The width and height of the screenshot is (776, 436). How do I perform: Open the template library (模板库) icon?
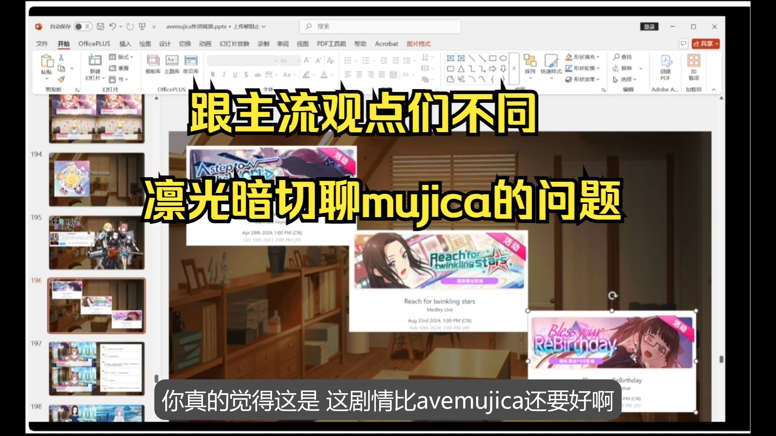pyautogui.click(x=153, y=61)
